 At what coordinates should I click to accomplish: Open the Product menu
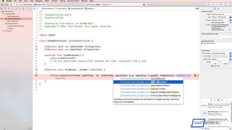tap(55, 1)
